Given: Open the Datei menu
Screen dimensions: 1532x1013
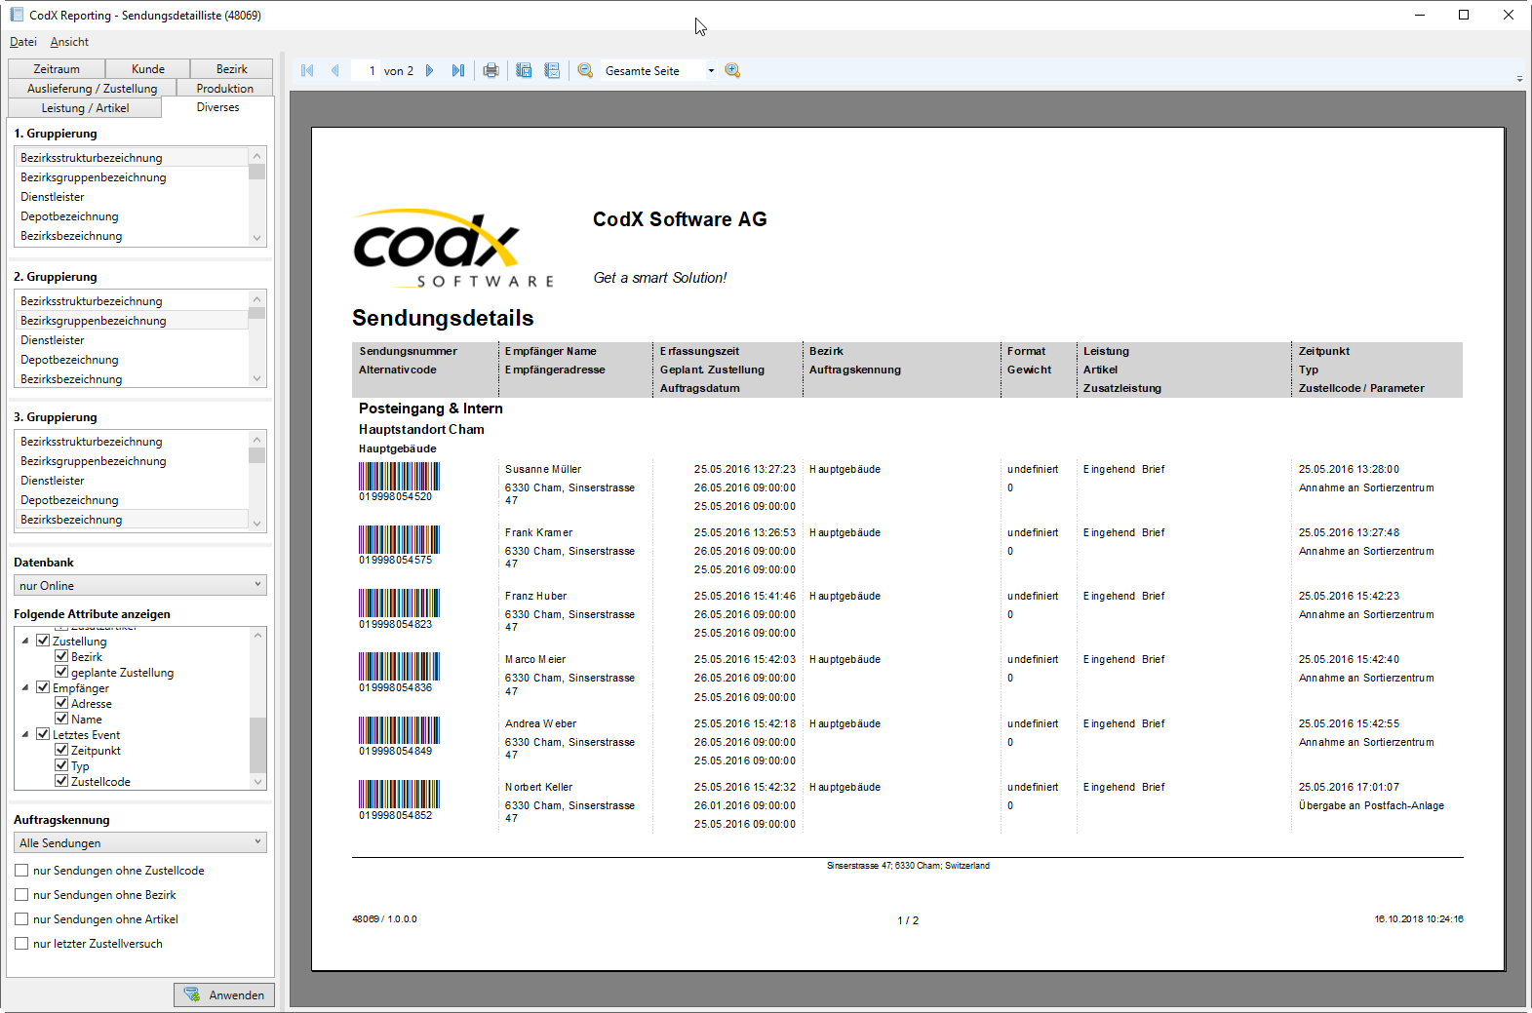Looking at the screenshot, I should point(23,42).
